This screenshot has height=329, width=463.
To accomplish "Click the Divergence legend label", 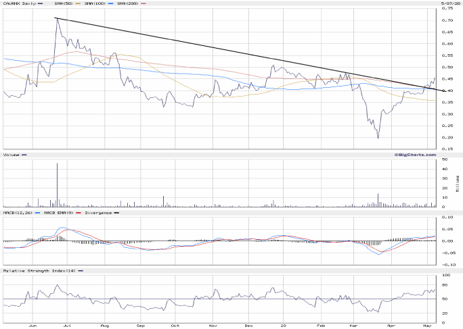I will (x=98, y=213).
